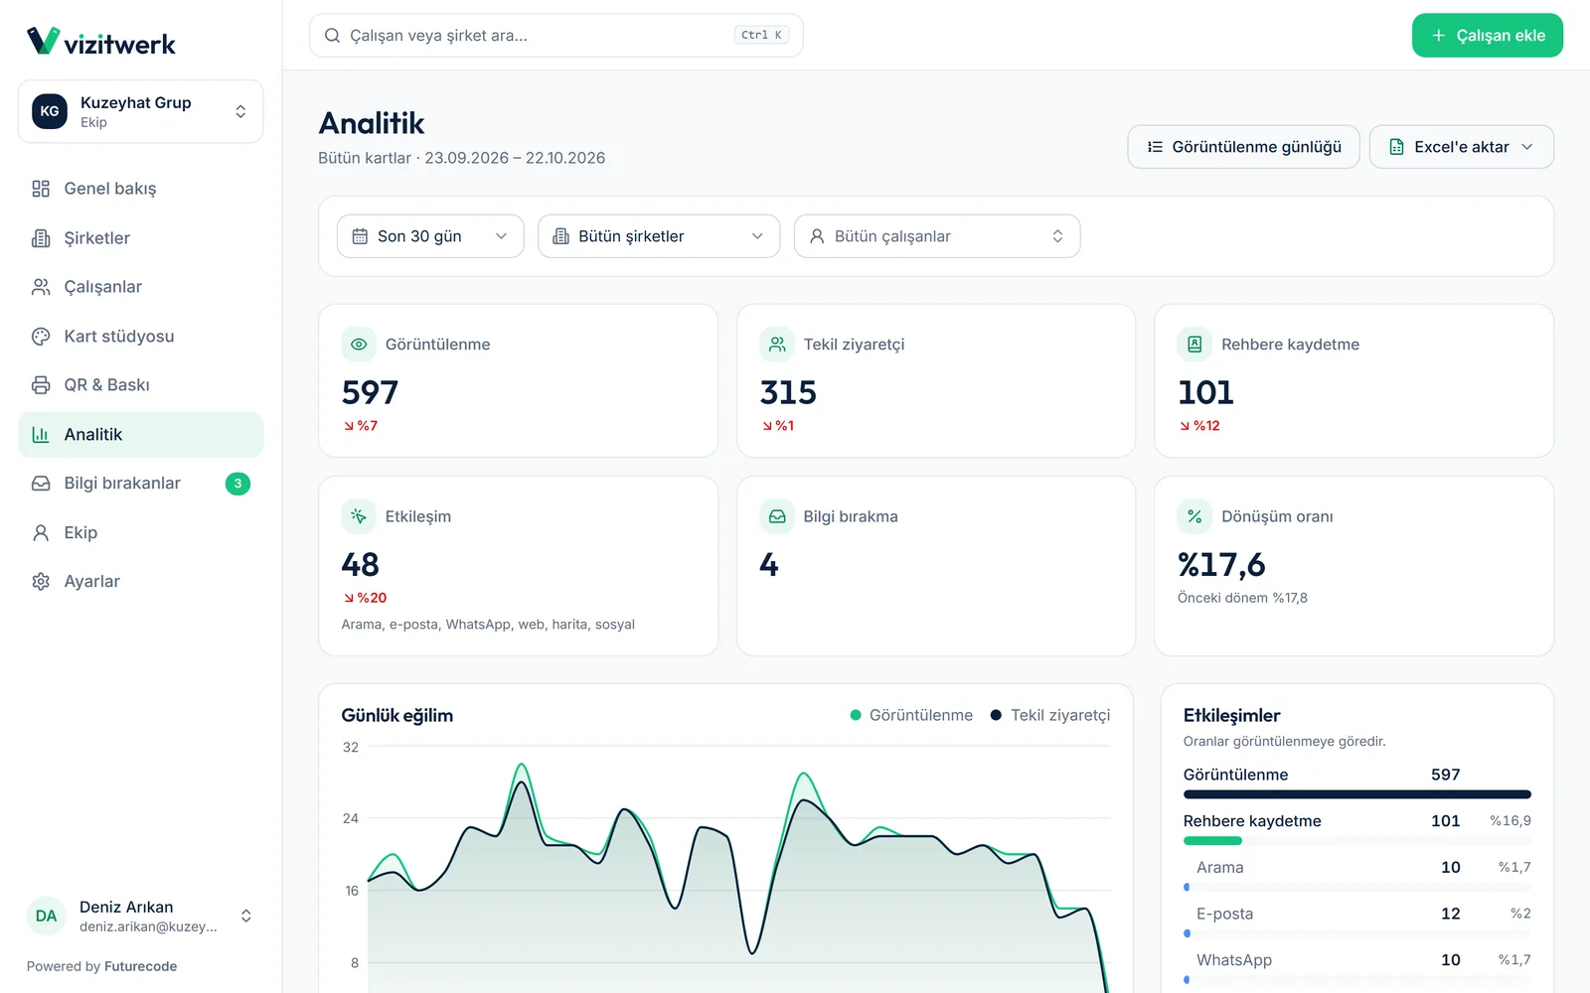Click the KG team avatar
This screenshot has width=1590, height=993.
click(x=50, y=111)
